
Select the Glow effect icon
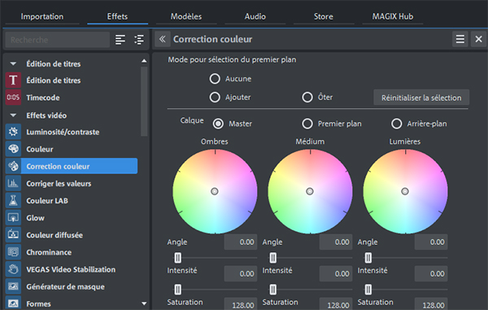click(x=13, y=217)
